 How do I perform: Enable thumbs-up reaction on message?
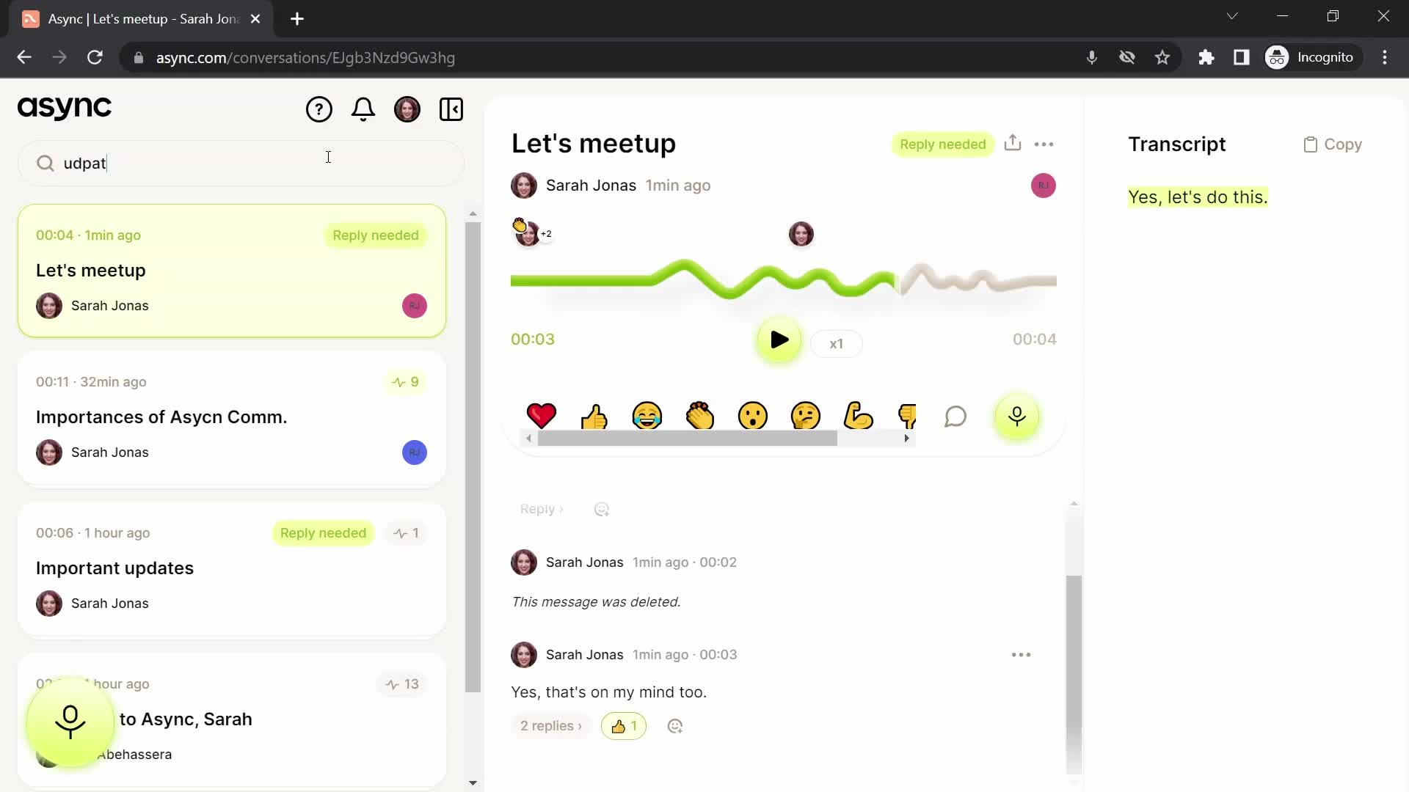(595, 416)
